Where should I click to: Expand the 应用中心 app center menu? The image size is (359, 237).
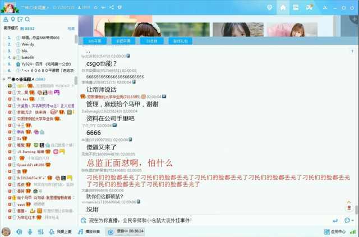[x=338, y=231]
